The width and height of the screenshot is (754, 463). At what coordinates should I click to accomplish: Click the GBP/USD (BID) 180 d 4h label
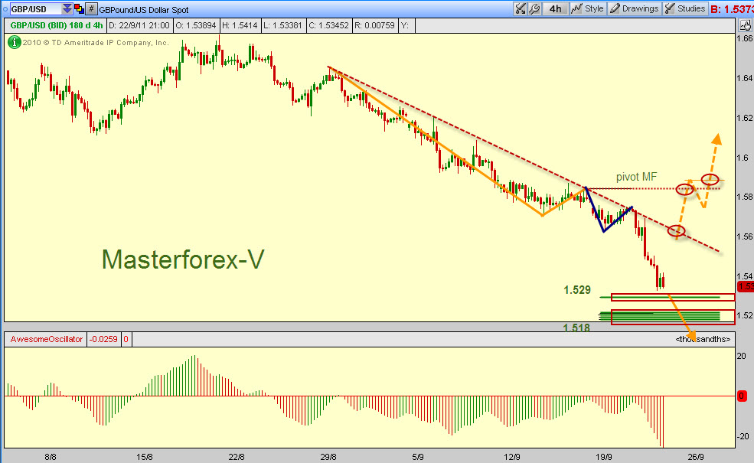click(x=56, y=25)
